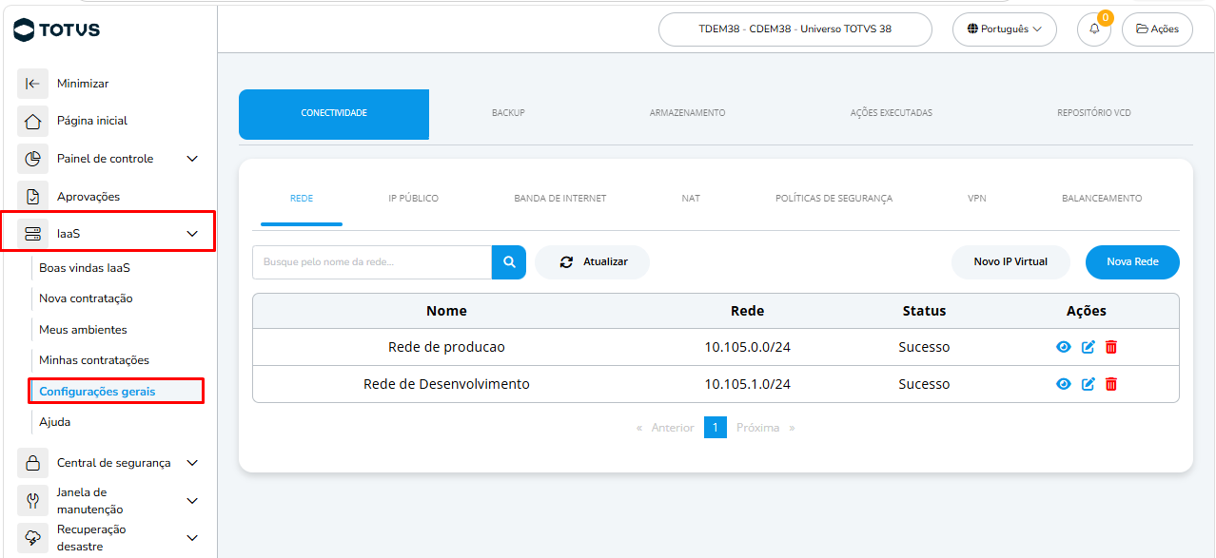Screen dimensions: 1216x558
Task: Select the REDE sub-tab
Action: (x=302, y=199)
